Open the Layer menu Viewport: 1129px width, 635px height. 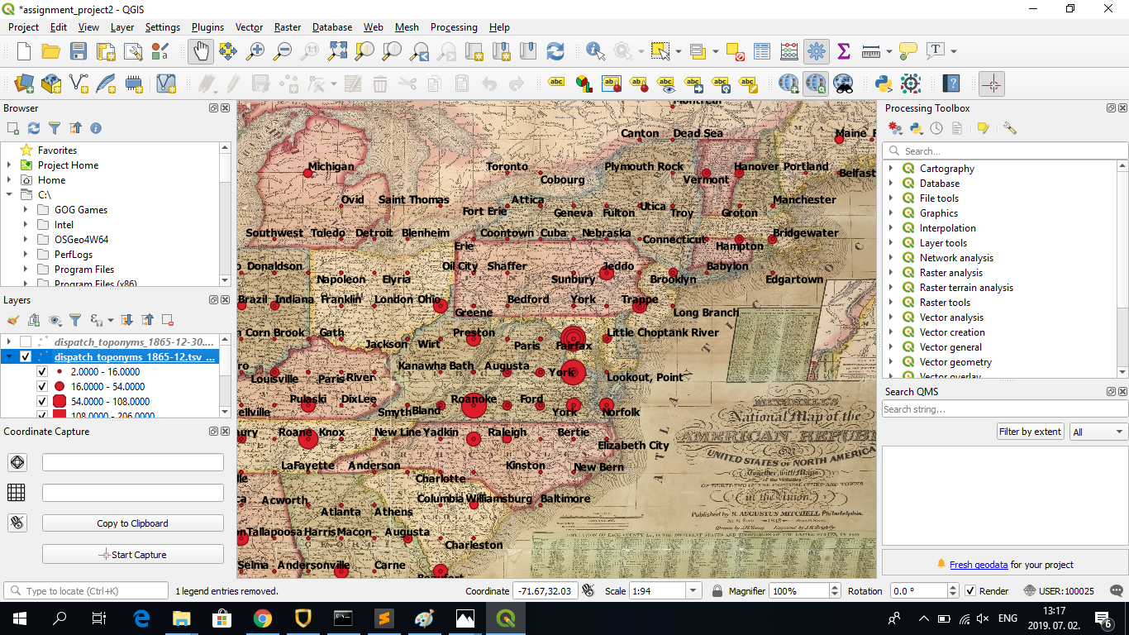(122, 27)
